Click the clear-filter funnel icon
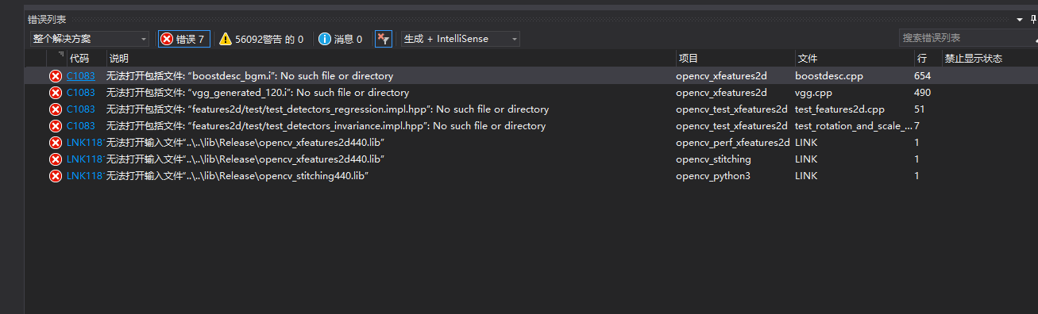 pos(384,39)
